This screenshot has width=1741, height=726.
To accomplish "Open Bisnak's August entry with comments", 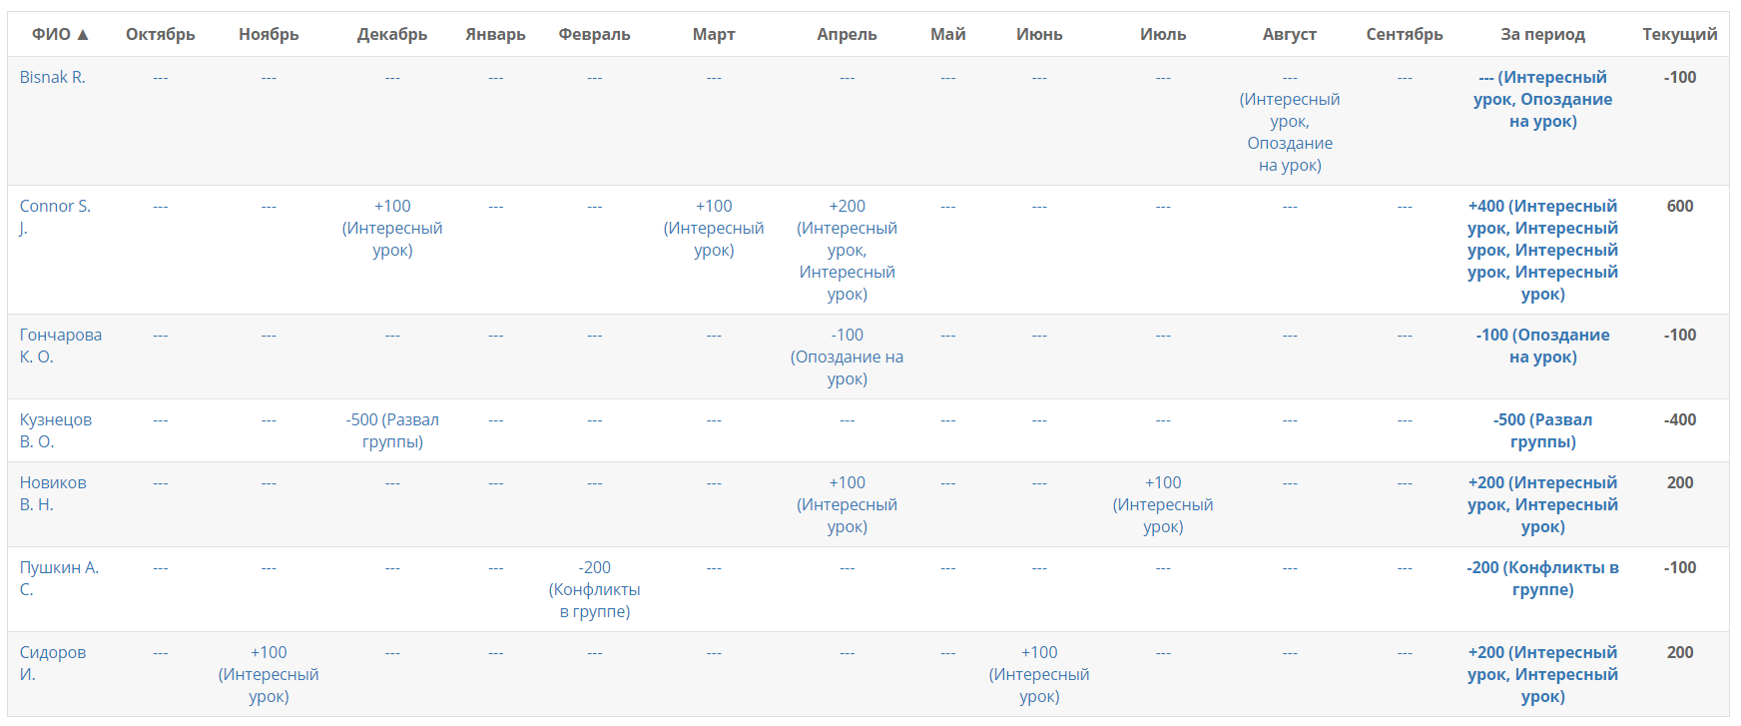I will tap(1290, 121).
